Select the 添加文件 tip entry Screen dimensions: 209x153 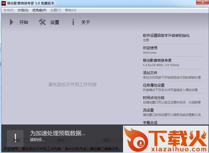tap(173, 75)
